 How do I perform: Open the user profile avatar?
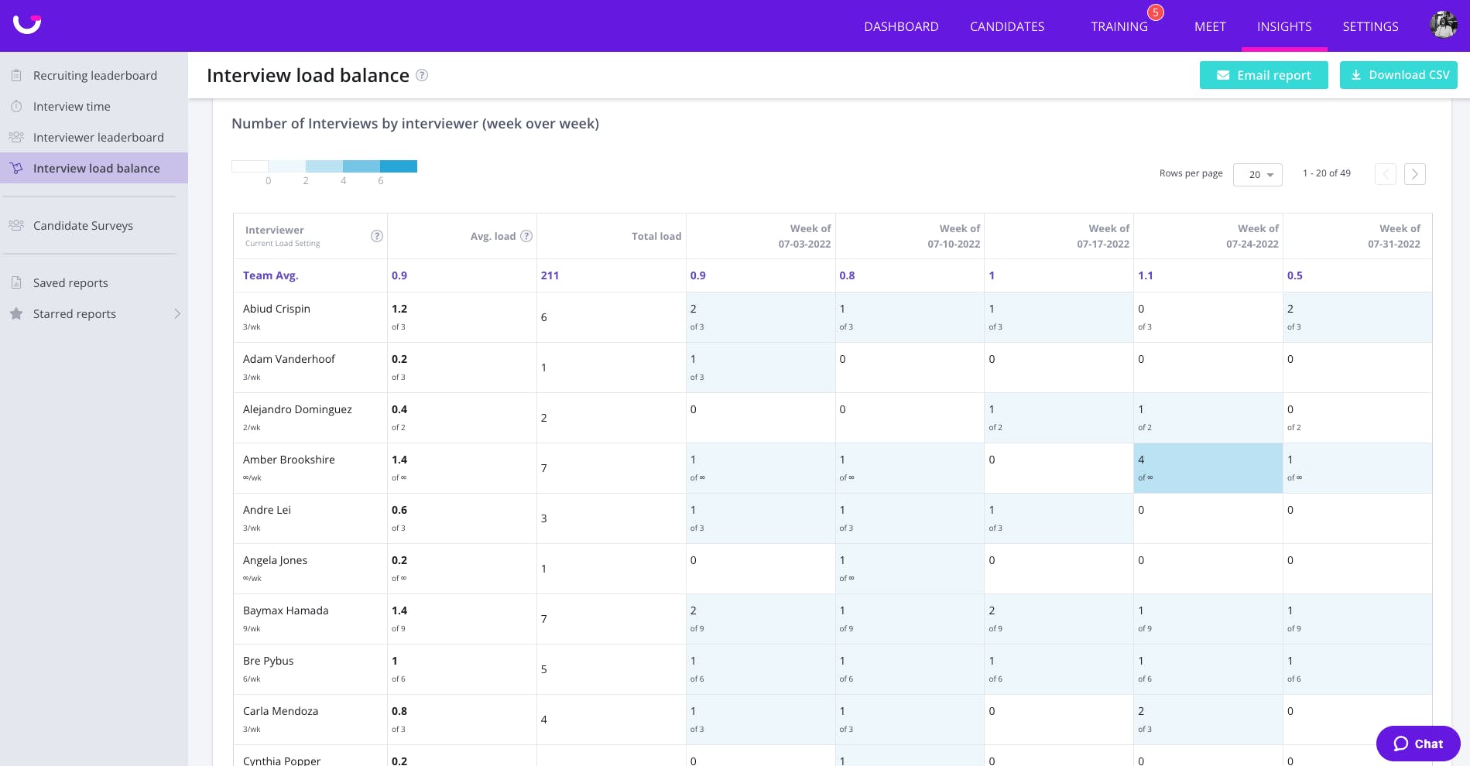pos(1443,25)
